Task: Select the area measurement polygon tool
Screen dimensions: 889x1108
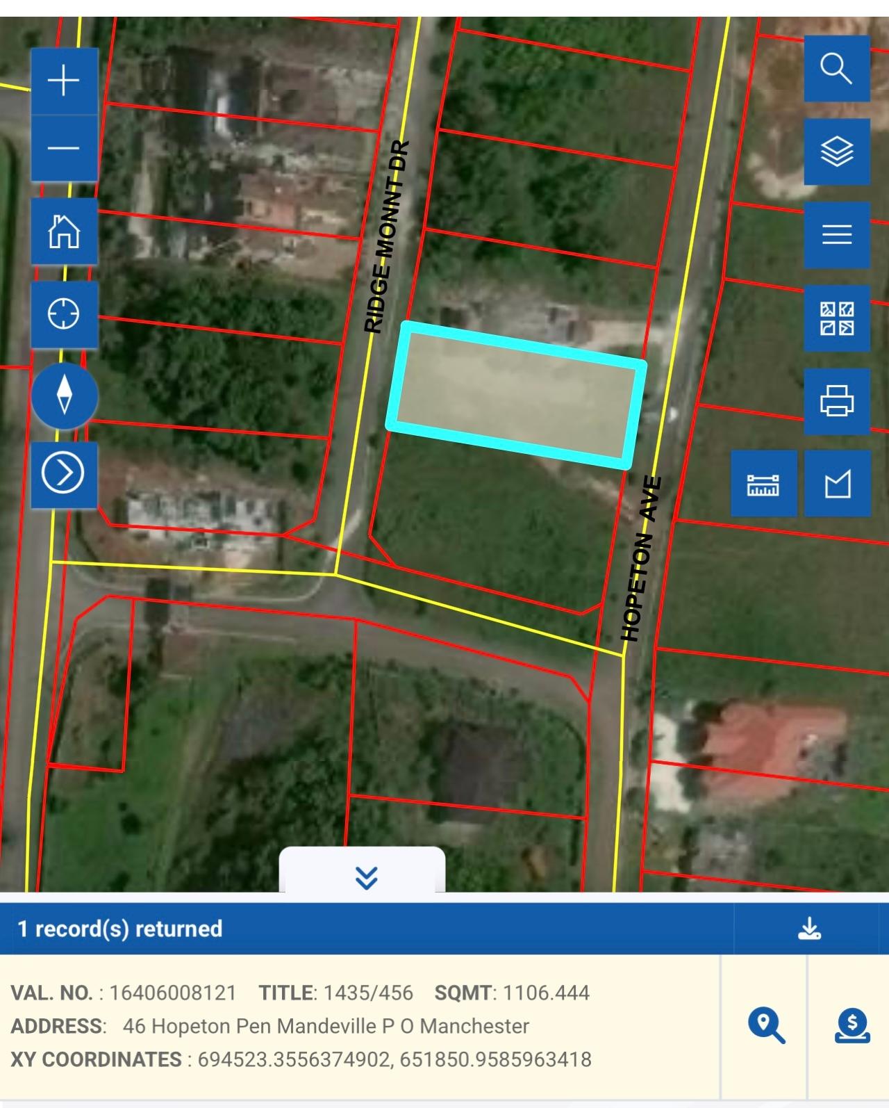Action: 837,484
